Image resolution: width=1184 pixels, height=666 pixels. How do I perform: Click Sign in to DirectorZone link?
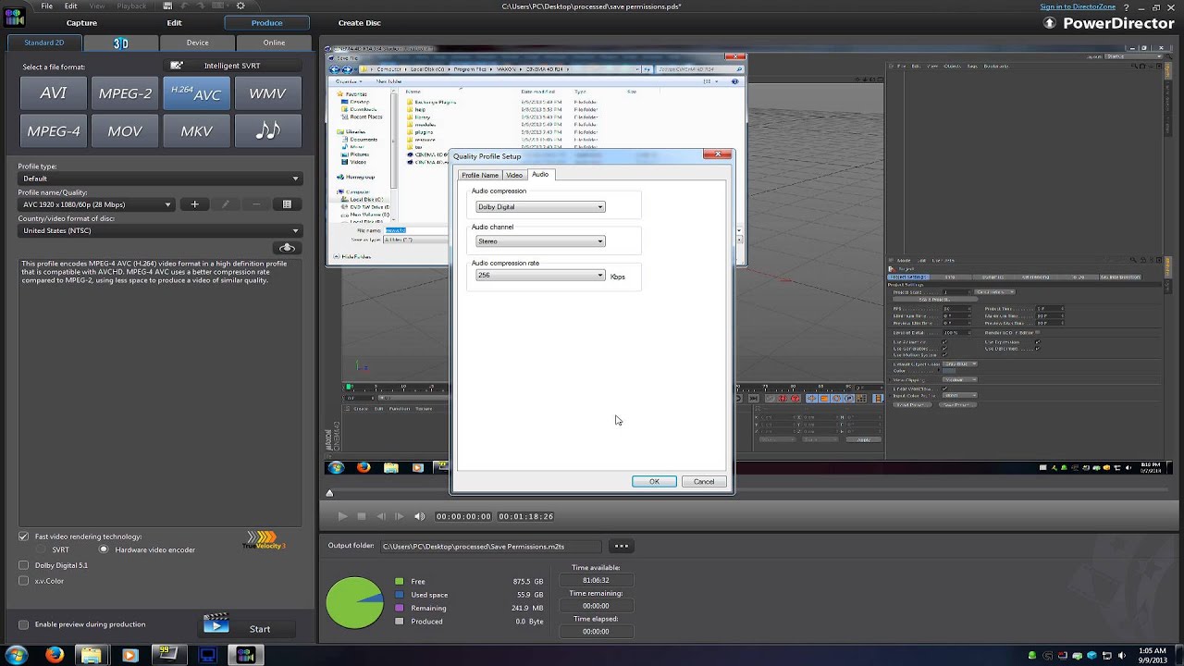click(1077, 7)
